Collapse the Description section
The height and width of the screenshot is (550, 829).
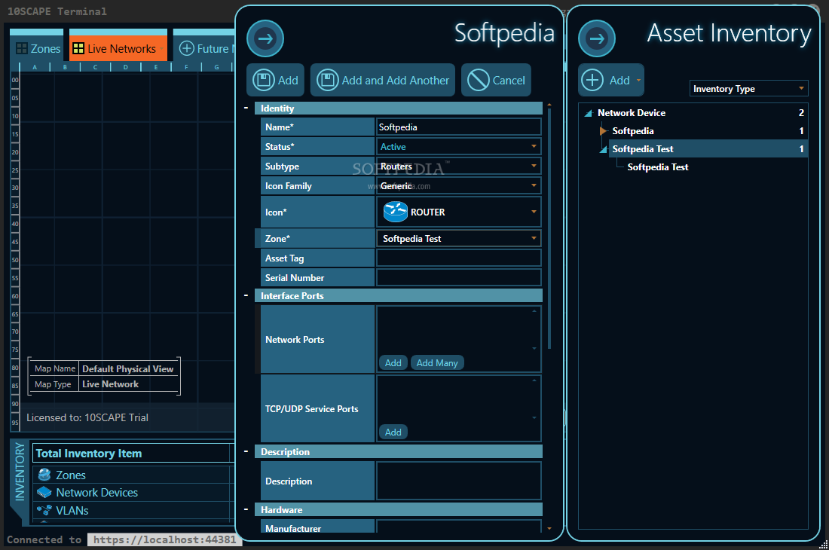point(246,451)
